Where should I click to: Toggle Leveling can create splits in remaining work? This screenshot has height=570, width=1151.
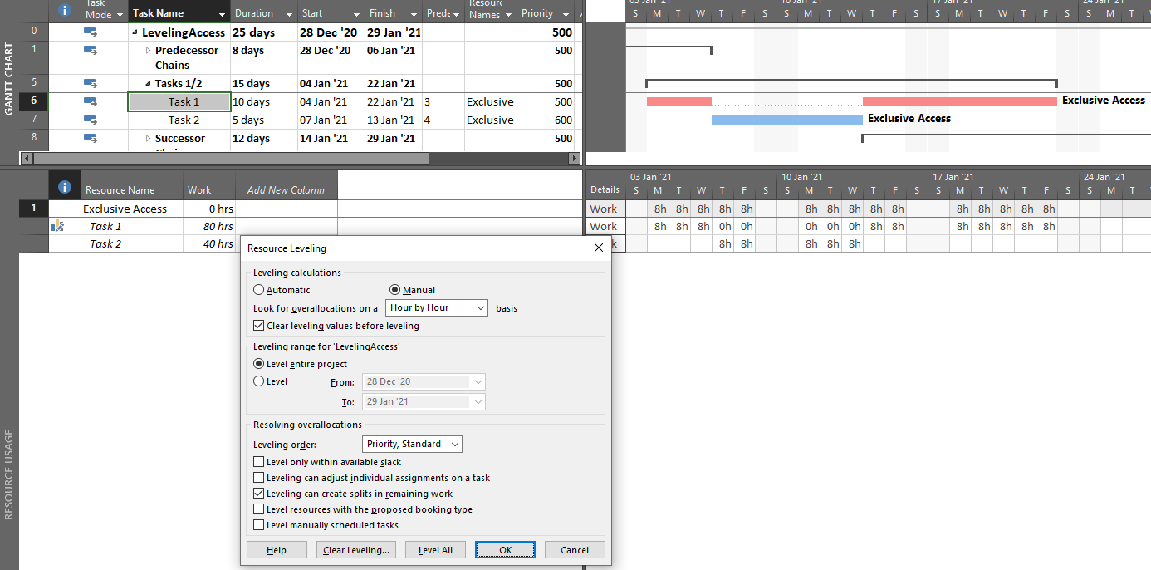click(x=259, y=494)
